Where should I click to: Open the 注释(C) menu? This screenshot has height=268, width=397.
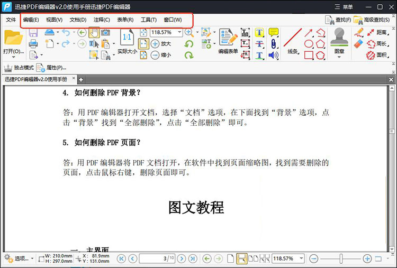(102, 20)
